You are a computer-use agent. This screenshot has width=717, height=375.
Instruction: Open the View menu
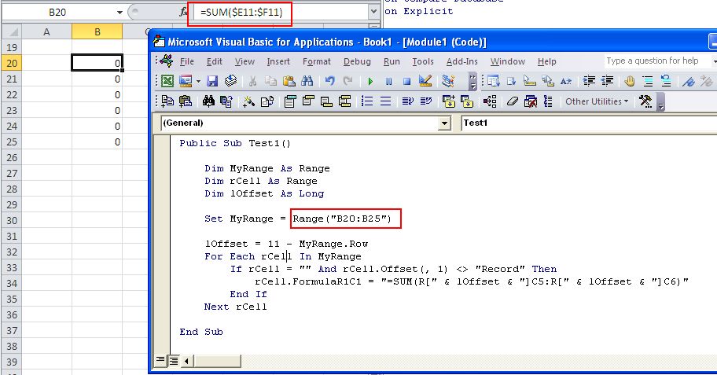tap(245, 61)
